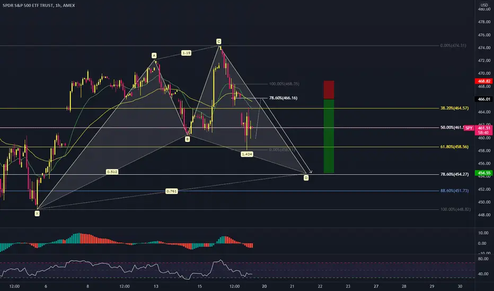The width and height of the screenshot is (494, 291).
Task: Click the 1.434 ratio label
Action: (246, 154)
